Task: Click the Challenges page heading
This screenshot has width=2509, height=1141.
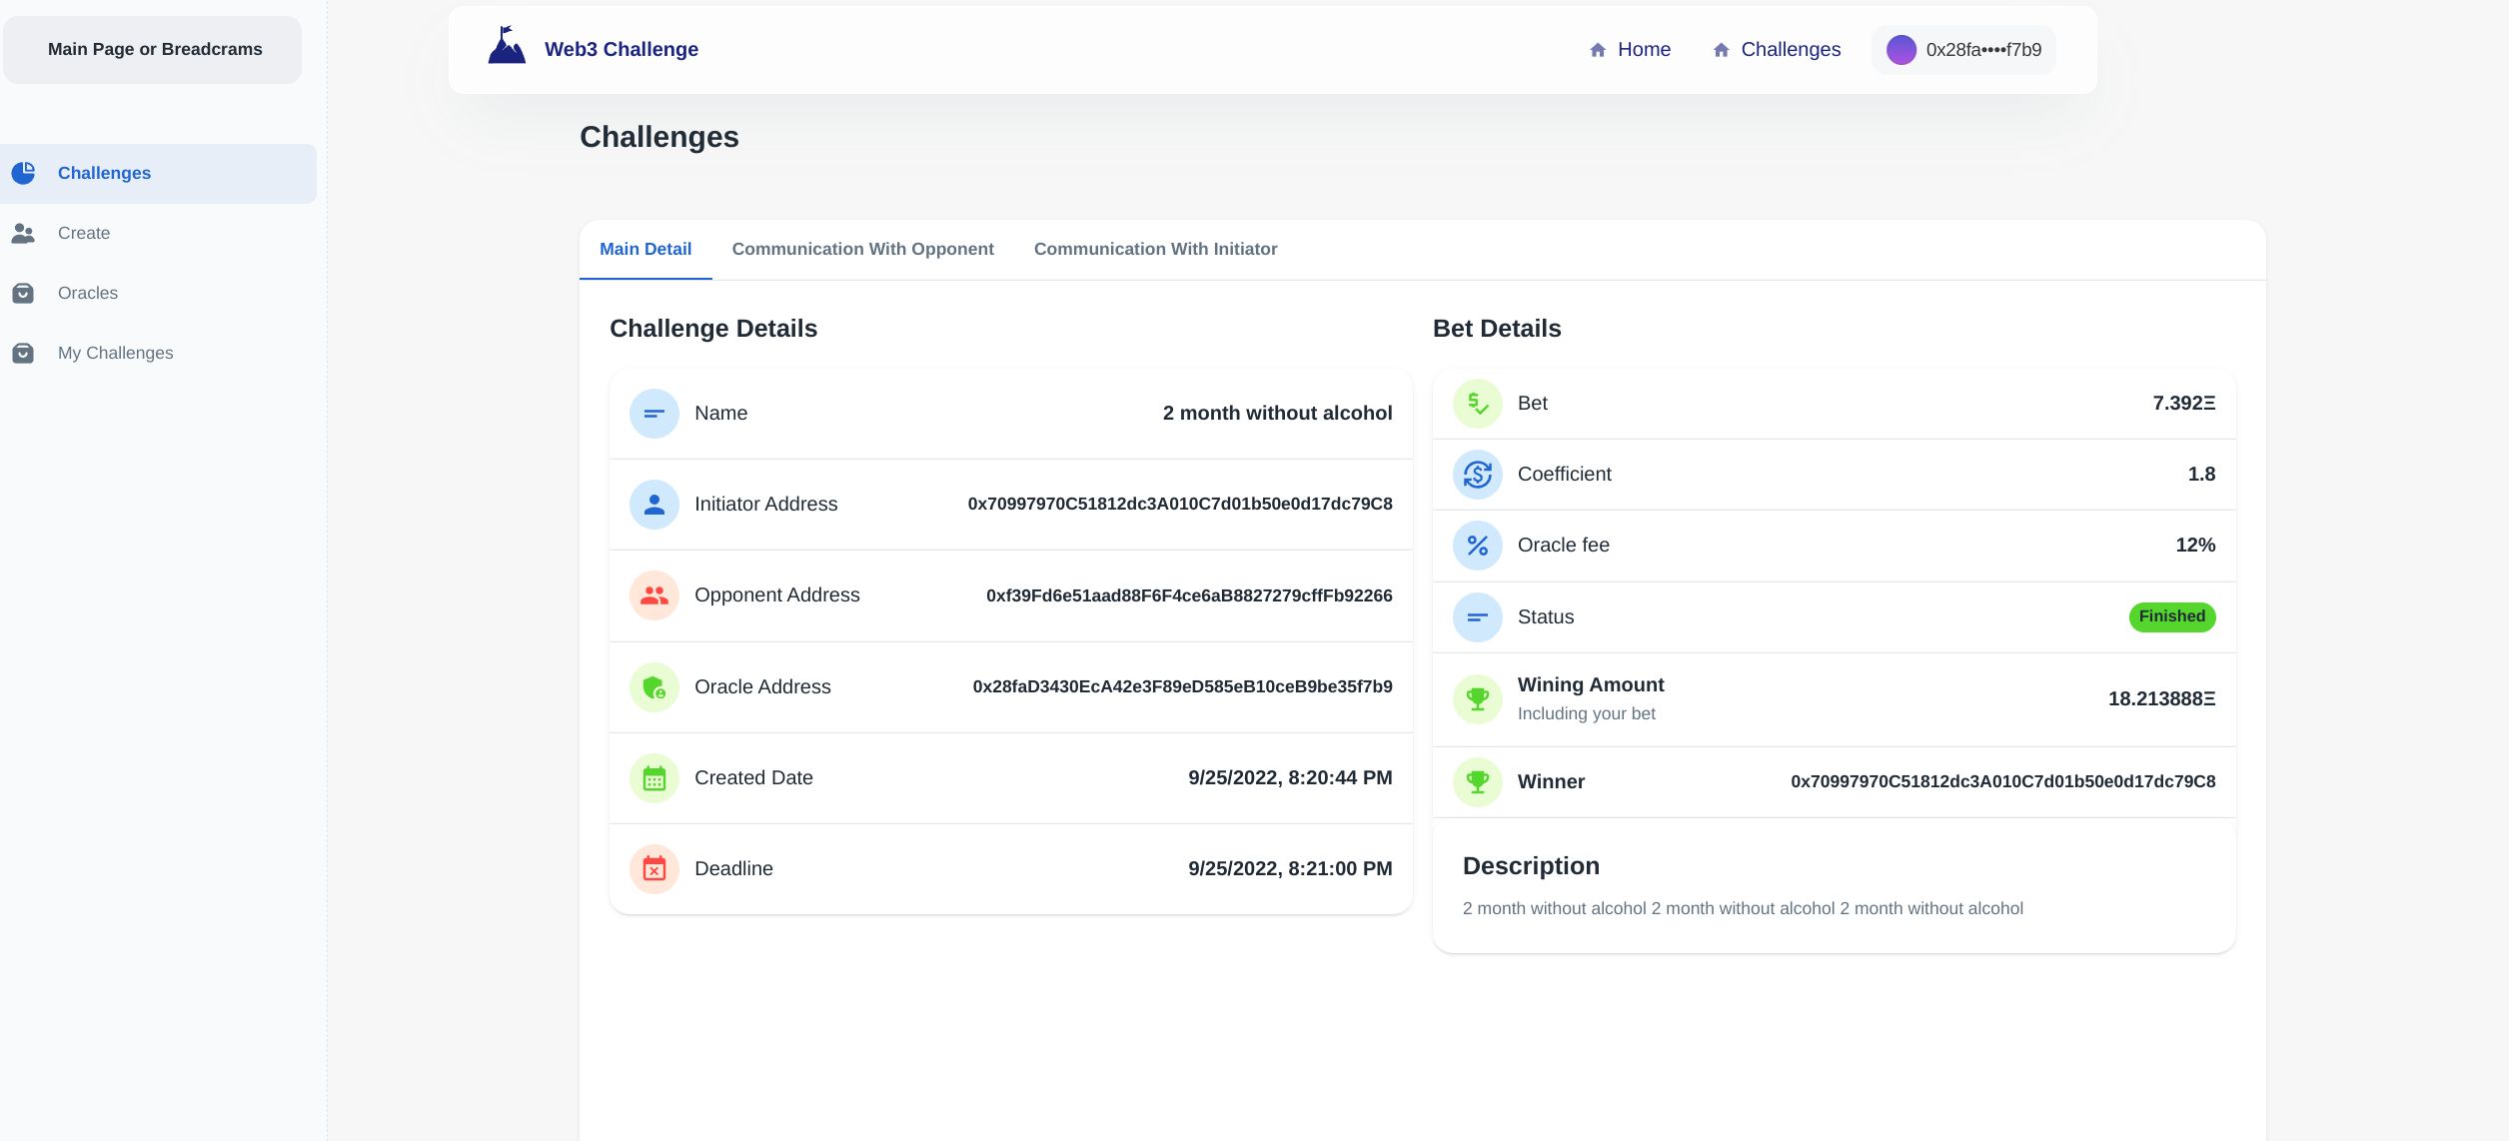Action: [658, 137]
